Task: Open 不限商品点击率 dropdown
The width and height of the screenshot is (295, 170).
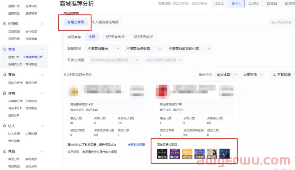Action: point(144,48)
